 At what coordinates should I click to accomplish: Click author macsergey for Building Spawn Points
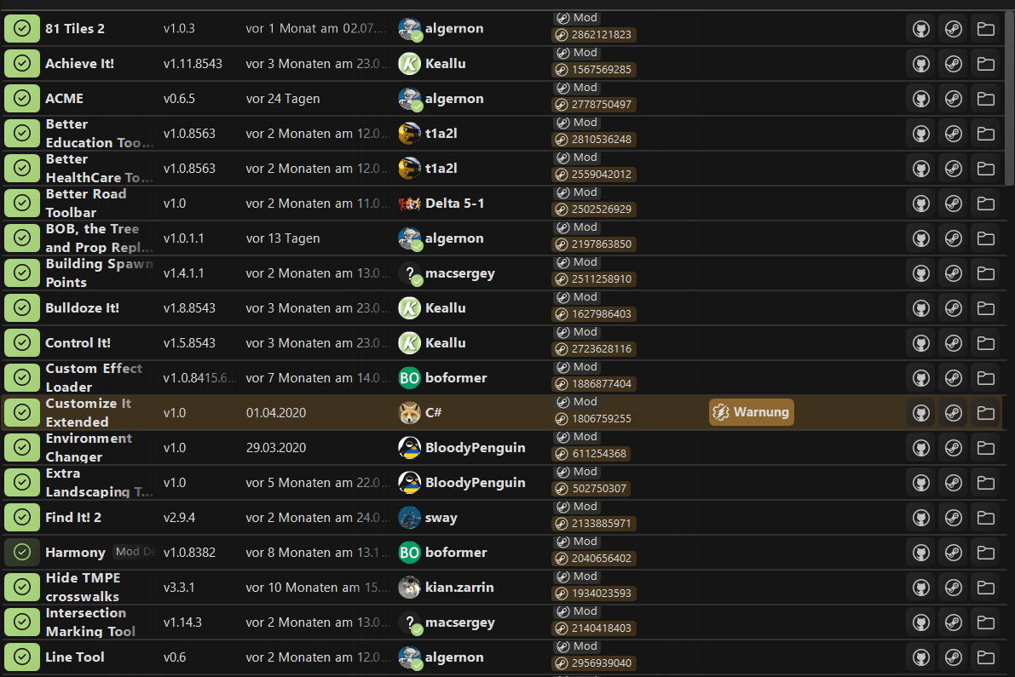(x=447, y=273)
